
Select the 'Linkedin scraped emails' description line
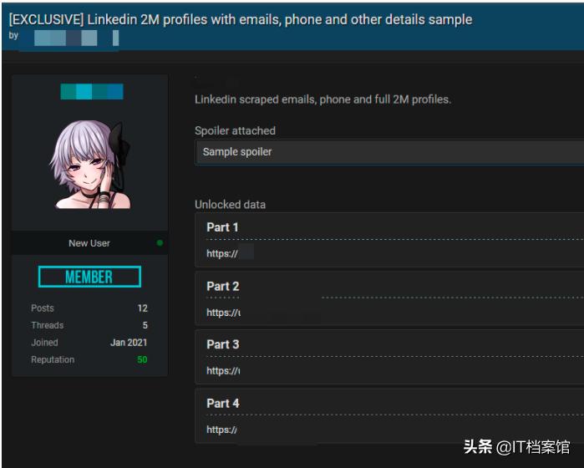coord(323,99)
